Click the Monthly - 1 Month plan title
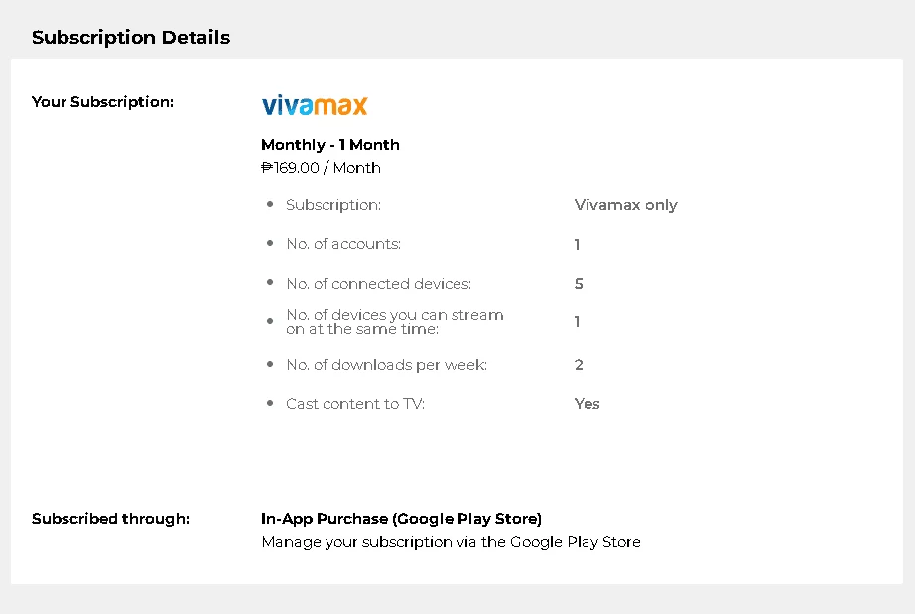The image size is (915, 614). (330, 144)
